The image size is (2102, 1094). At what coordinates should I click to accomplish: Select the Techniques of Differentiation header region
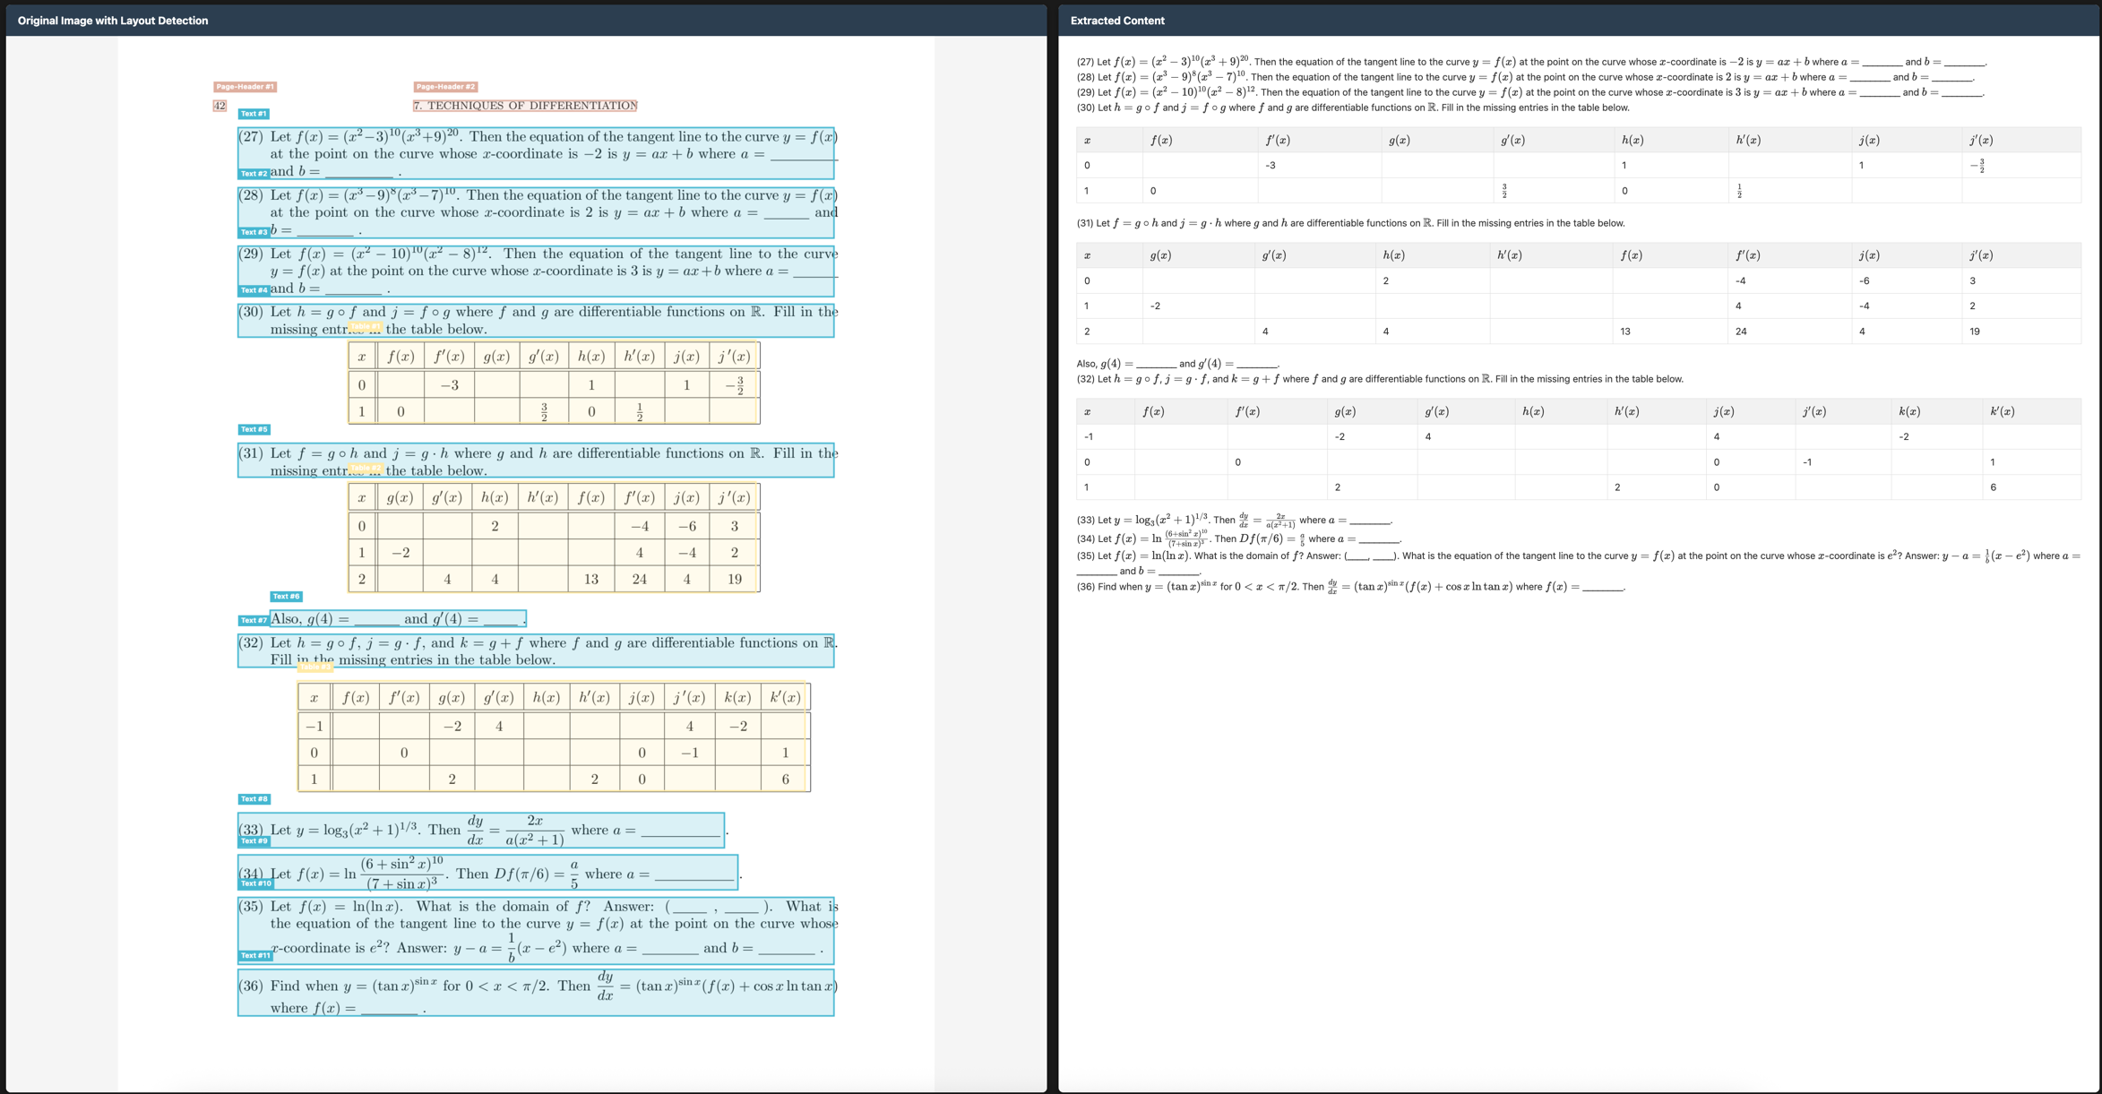[525, 106]
